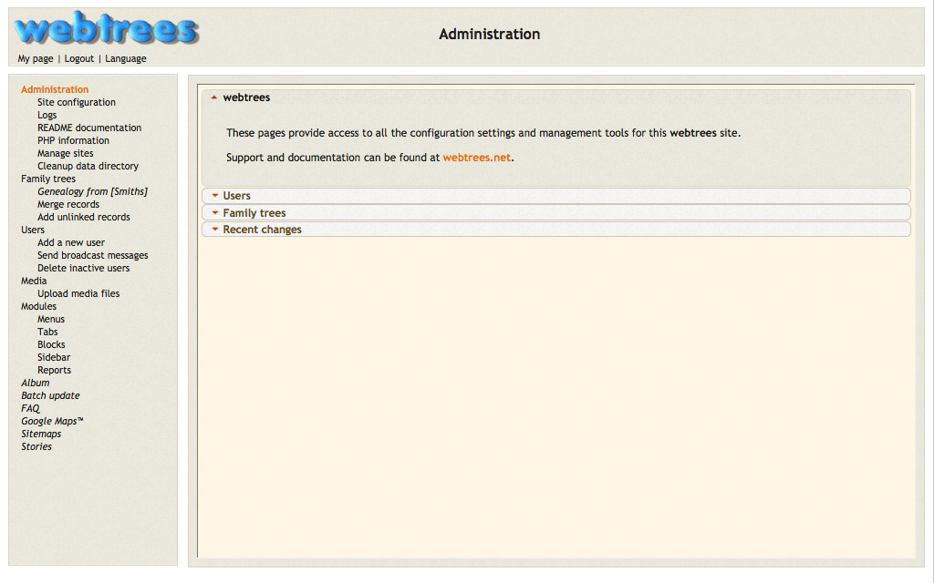The width and height of the screenshot is (934, 583).
Task: Expand the Family trees accordion panel
Action: pos(254,213)
